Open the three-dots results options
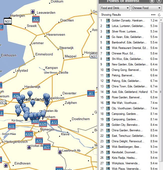 click(x=153, y=15)
